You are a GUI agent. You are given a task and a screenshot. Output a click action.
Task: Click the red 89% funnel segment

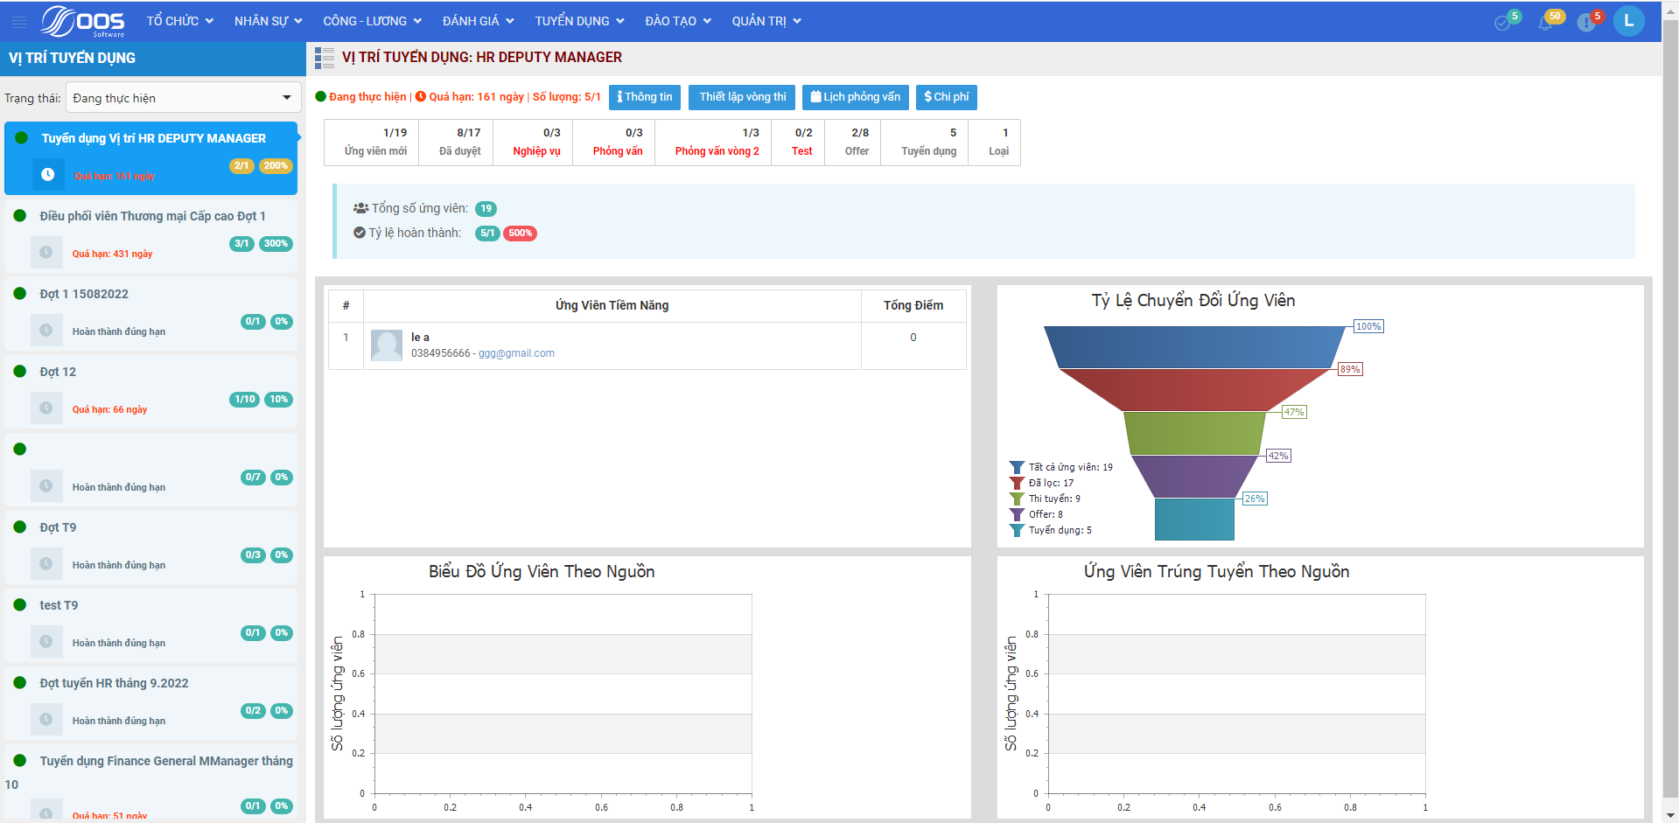(x=1194, y=389)
